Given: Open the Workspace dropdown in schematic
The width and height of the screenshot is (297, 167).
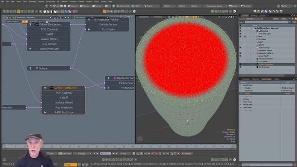Looking at the screenshot, I should 34,18.
